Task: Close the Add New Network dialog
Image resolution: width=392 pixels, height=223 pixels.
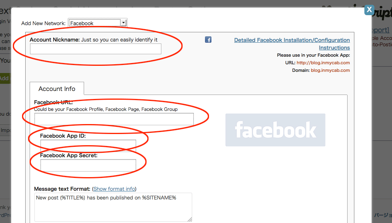Action: [369, 10]
